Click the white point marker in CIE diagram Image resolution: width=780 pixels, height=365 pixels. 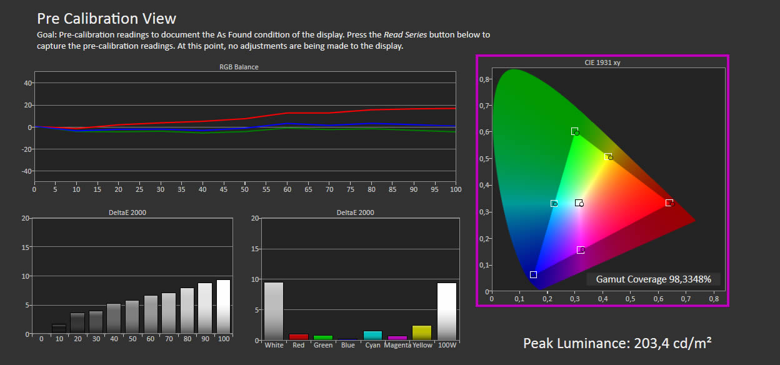579,203
